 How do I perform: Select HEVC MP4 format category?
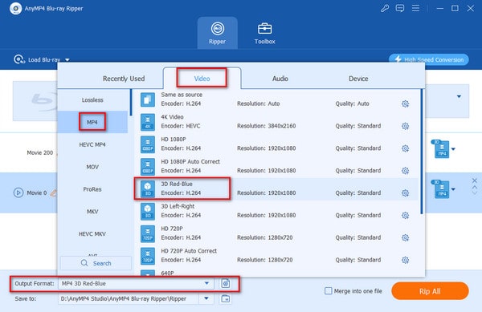(92, 144)
